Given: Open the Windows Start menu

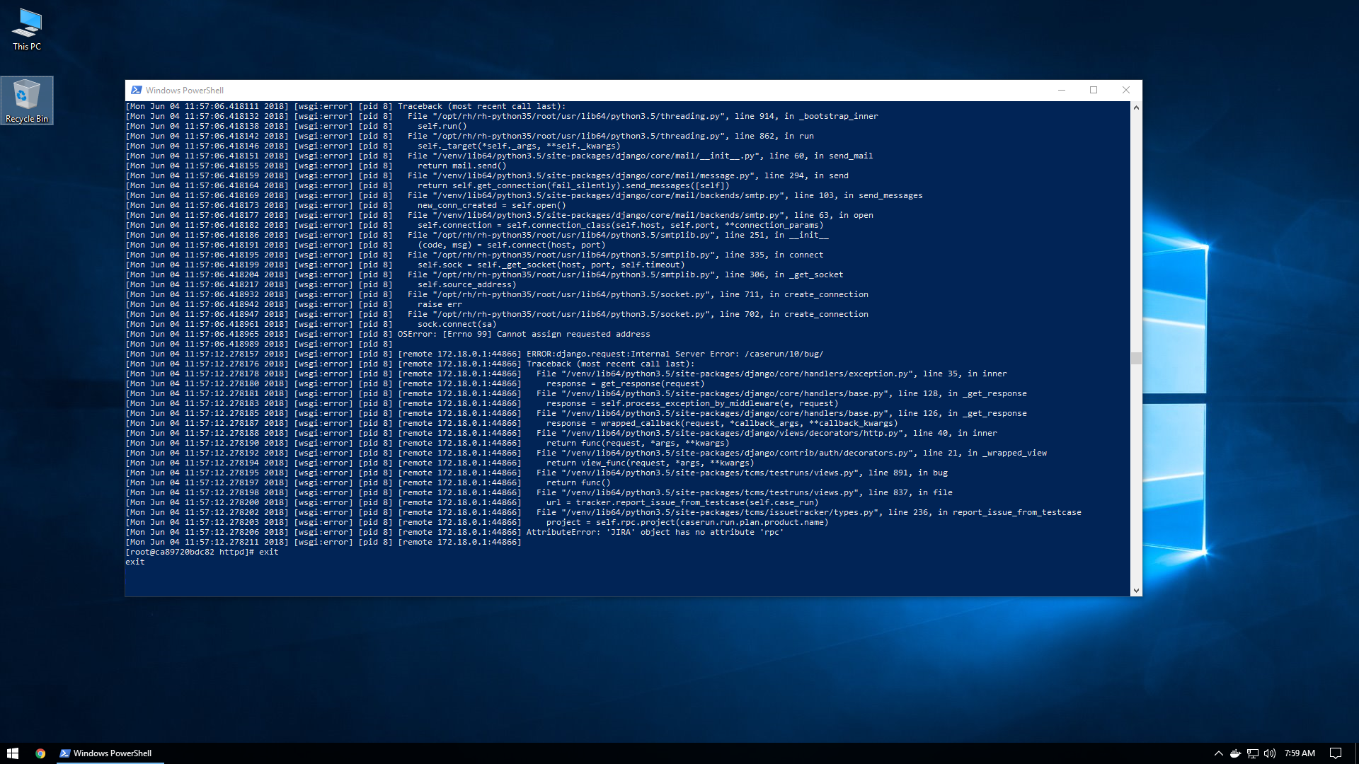Looking at the screenshot, I should pos(13,753).
